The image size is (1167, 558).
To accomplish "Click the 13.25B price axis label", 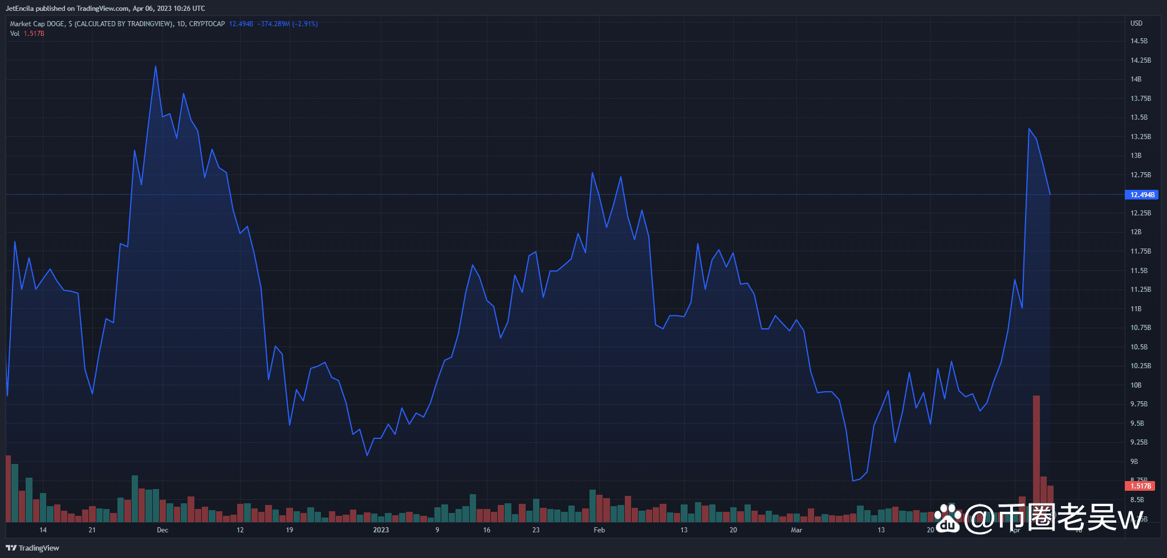I will pos(1141,137).
